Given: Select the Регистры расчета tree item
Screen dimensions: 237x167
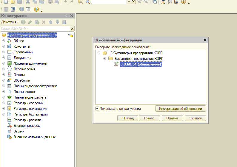Looking at the screenshot, I should pos(27,120).
